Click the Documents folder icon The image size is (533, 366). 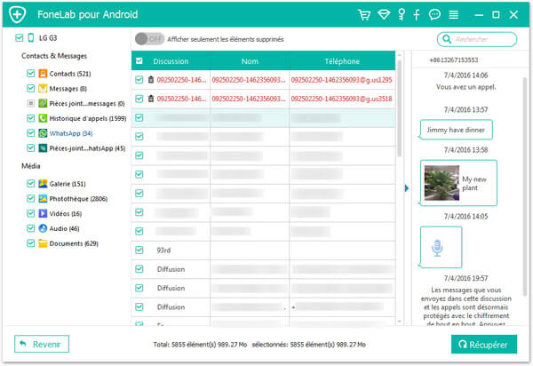click(x=43, y=243)
